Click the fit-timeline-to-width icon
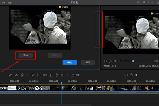The width and height of the screenshot is (159, 106). coord(126,75)
